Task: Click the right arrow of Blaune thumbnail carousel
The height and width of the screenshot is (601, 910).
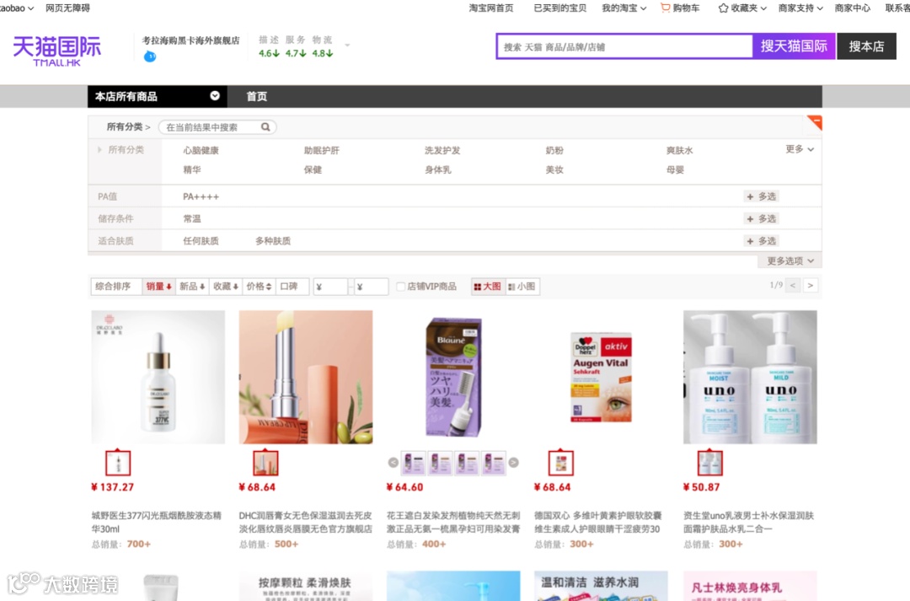Action: [x=514, y=463]
